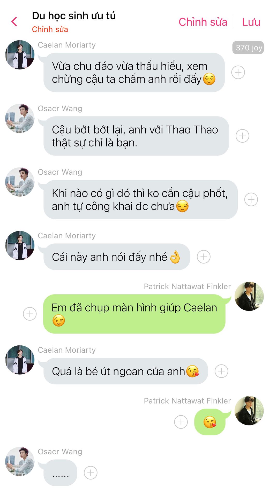Select the 'Cái này anh nói đấy nhé' bubble

(117, 257)
